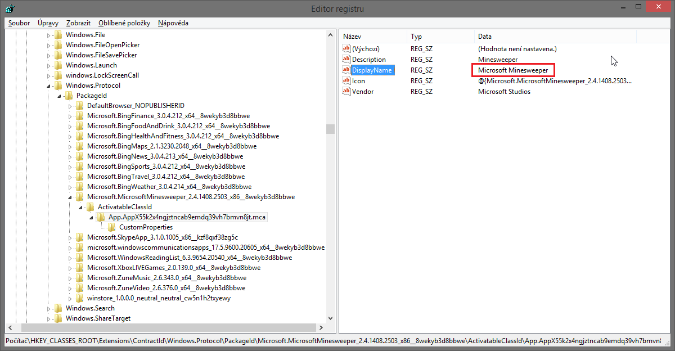The image size is (675, 351).
Task: Expand the Microsoft.ZuneVideo key
Action: 70,288
